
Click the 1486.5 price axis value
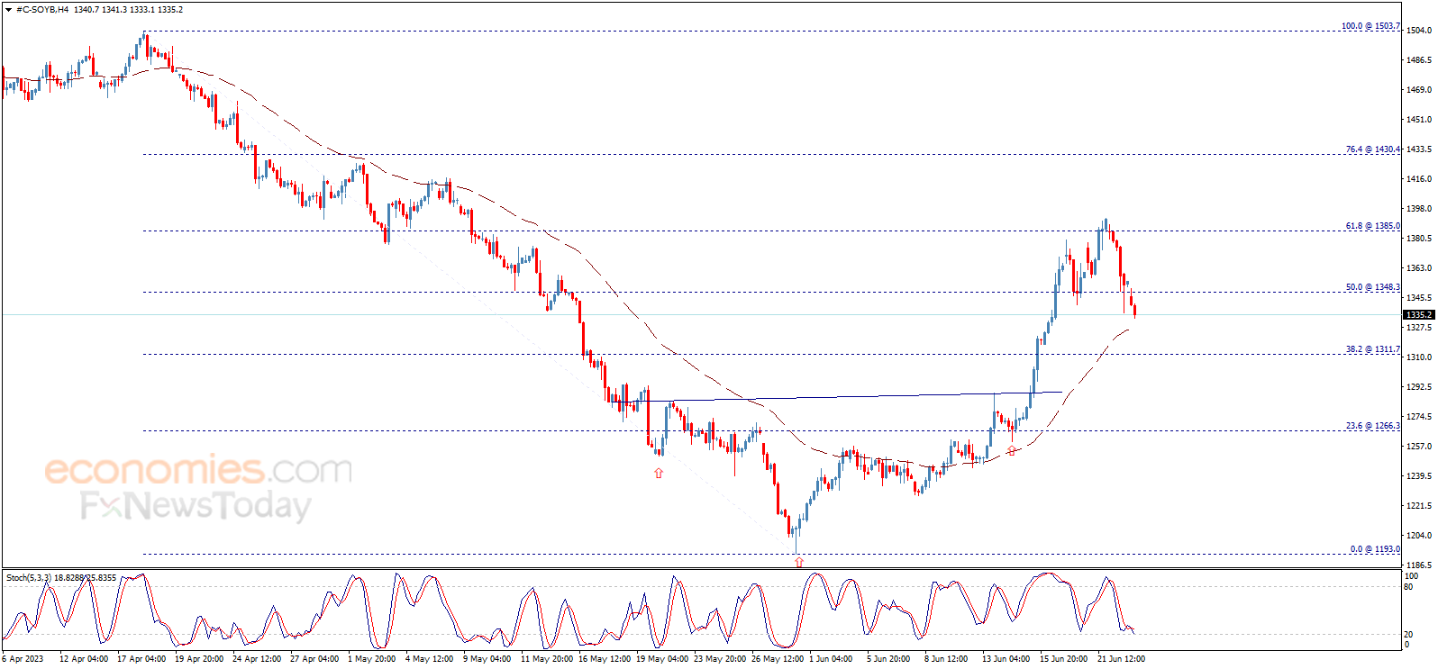pos(1419,60)
